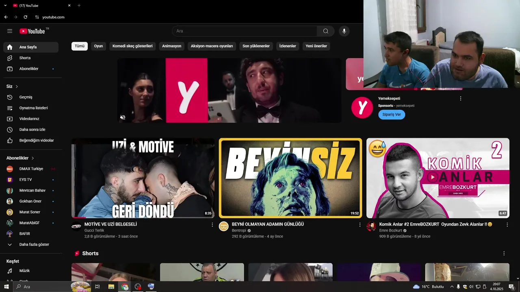
Task: Play the UZİ & MOTİVE GERİ DÖNDÜ thumbnail
Action: (x=143, y=178)
